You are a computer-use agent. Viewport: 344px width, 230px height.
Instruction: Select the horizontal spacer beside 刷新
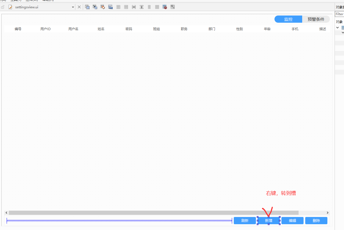pos(119,221)
